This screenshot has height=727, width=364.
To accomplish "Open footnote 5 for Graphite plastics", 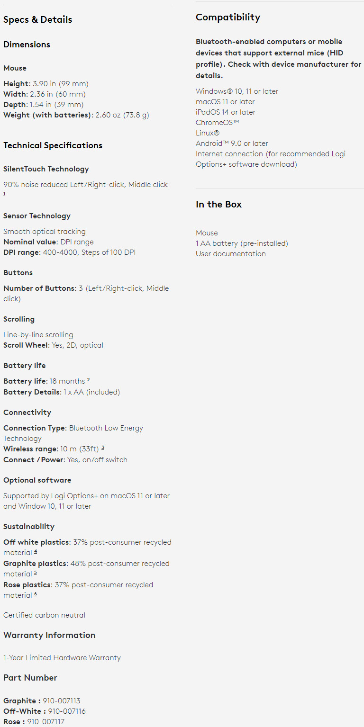I will click(x=36, y=573).
